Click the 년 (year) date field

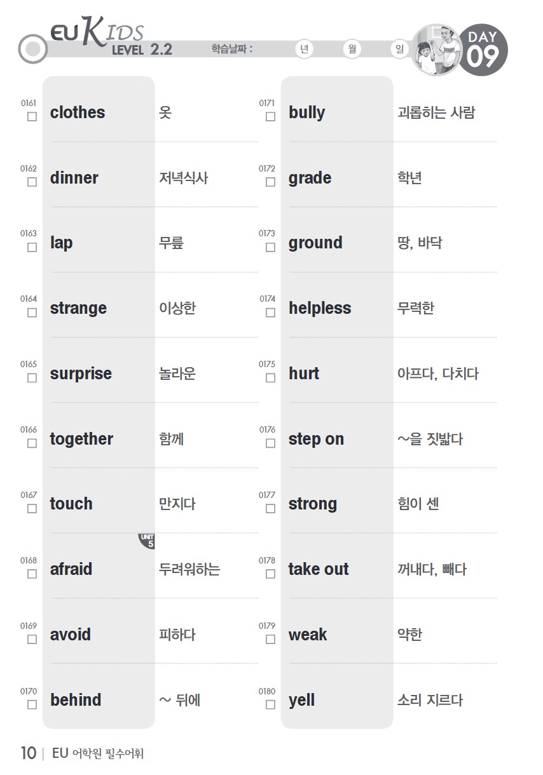305,50
